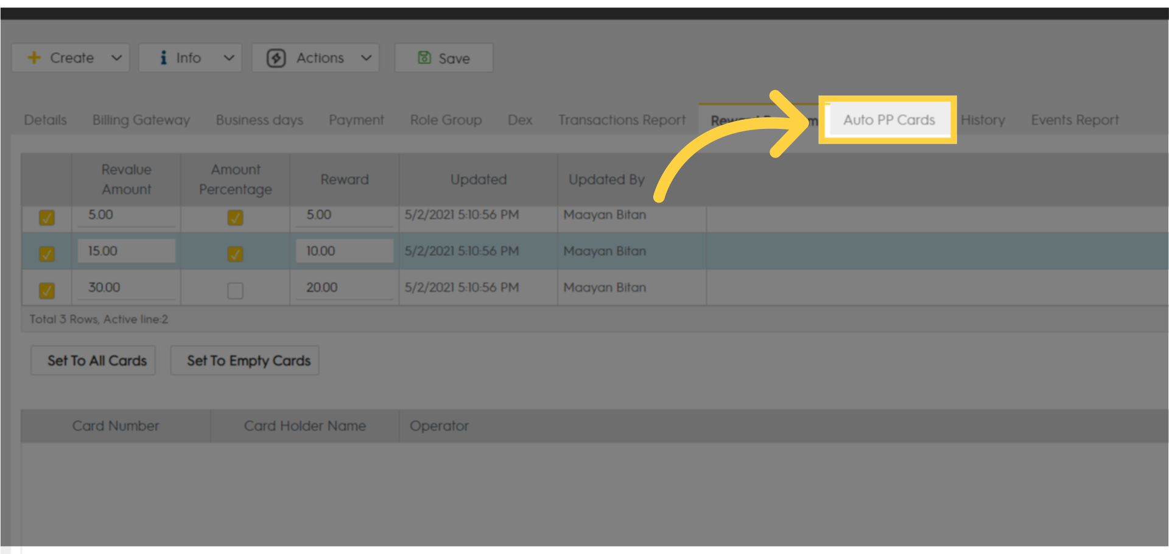Click the Save disk icon

(x=424, y=58)
